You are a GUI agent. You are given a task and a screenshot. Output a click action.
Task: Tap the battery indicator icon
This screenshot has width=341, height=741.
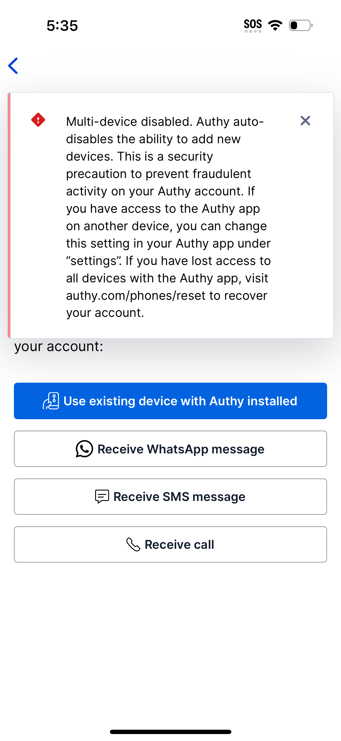[x=300, y=26]
